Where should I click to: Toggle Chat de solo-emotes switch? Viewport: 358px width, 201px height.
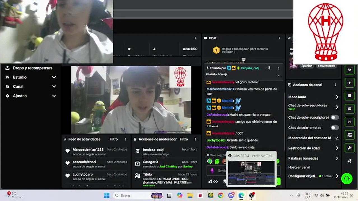point(335,128)
